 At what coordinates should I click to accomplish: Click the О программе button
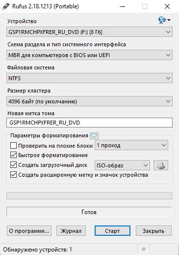click(29, 231)
